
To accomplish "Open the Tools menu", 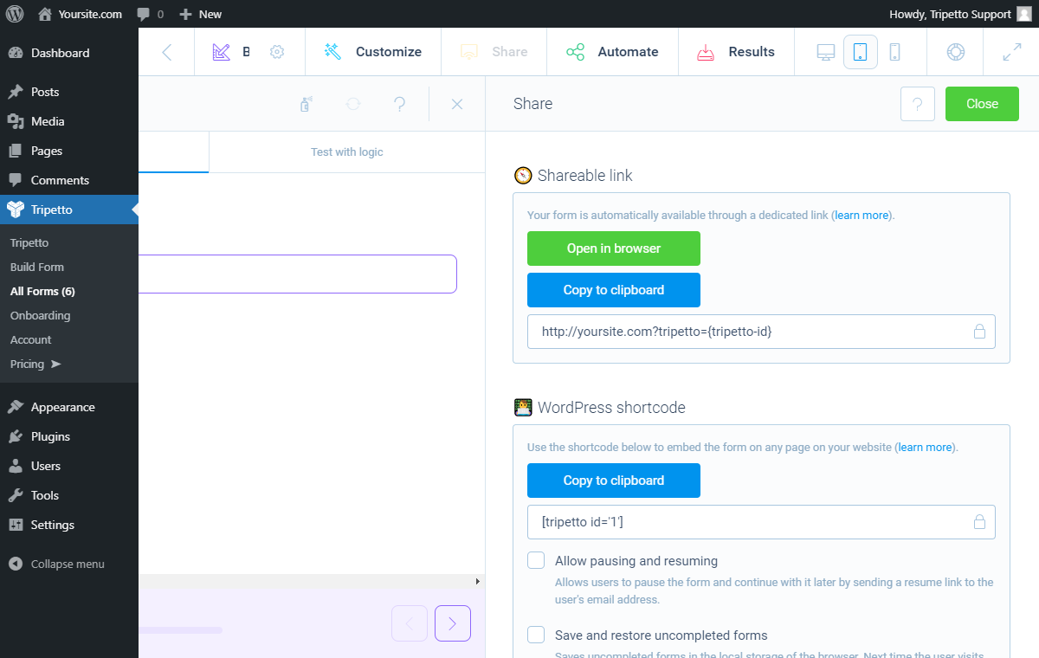I will (69, 495).
